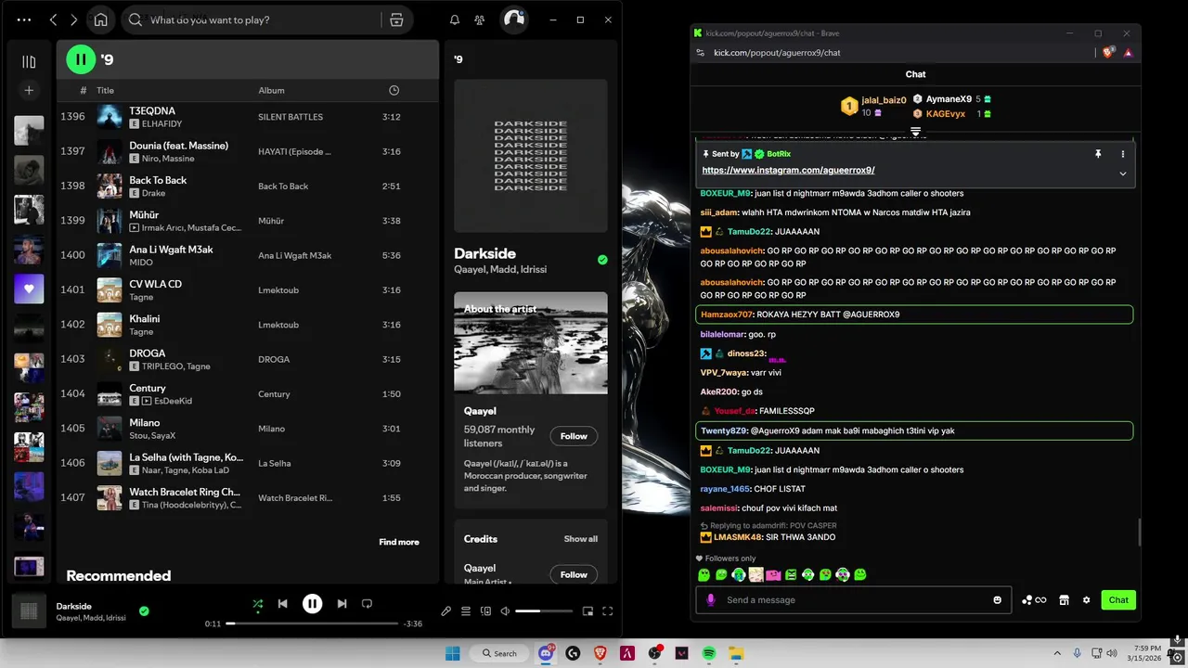Image resolution: width=1188 pixels, height=668 pixels.
Task: Open chat settings gear
Action: click(1087, 600)
